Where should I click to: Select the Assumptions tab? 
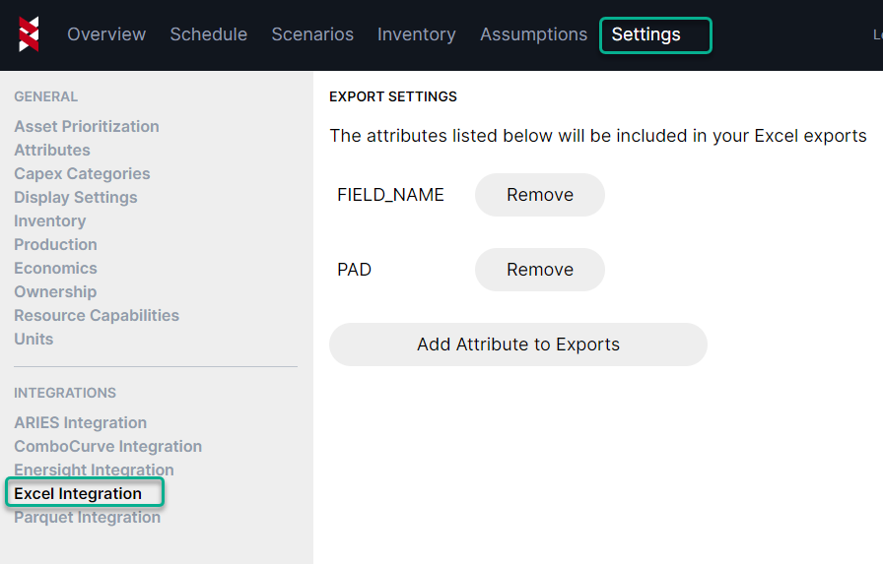tap(533, 34)
